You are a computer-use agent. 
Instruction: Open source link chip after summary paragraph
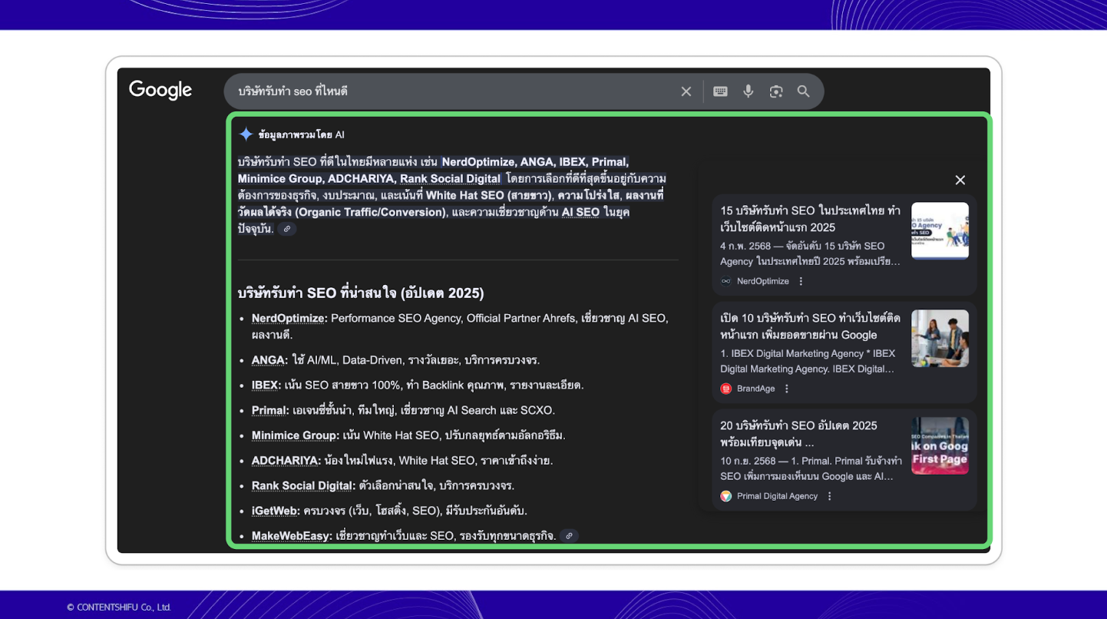coord(287,229)
